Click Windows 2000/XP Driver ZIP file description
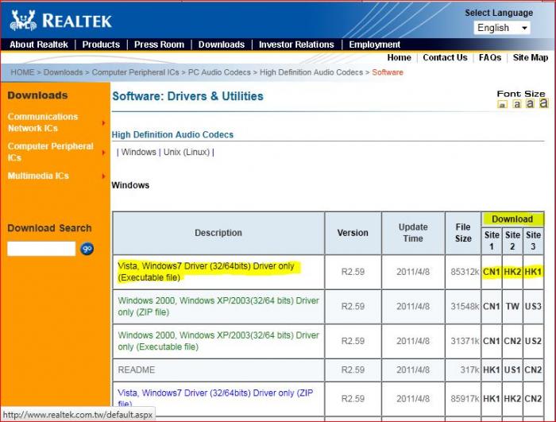556x422 pixels. tap(218, 306)
